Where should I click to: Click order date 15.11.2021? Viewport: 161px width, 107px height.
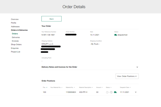click(95, 35)
